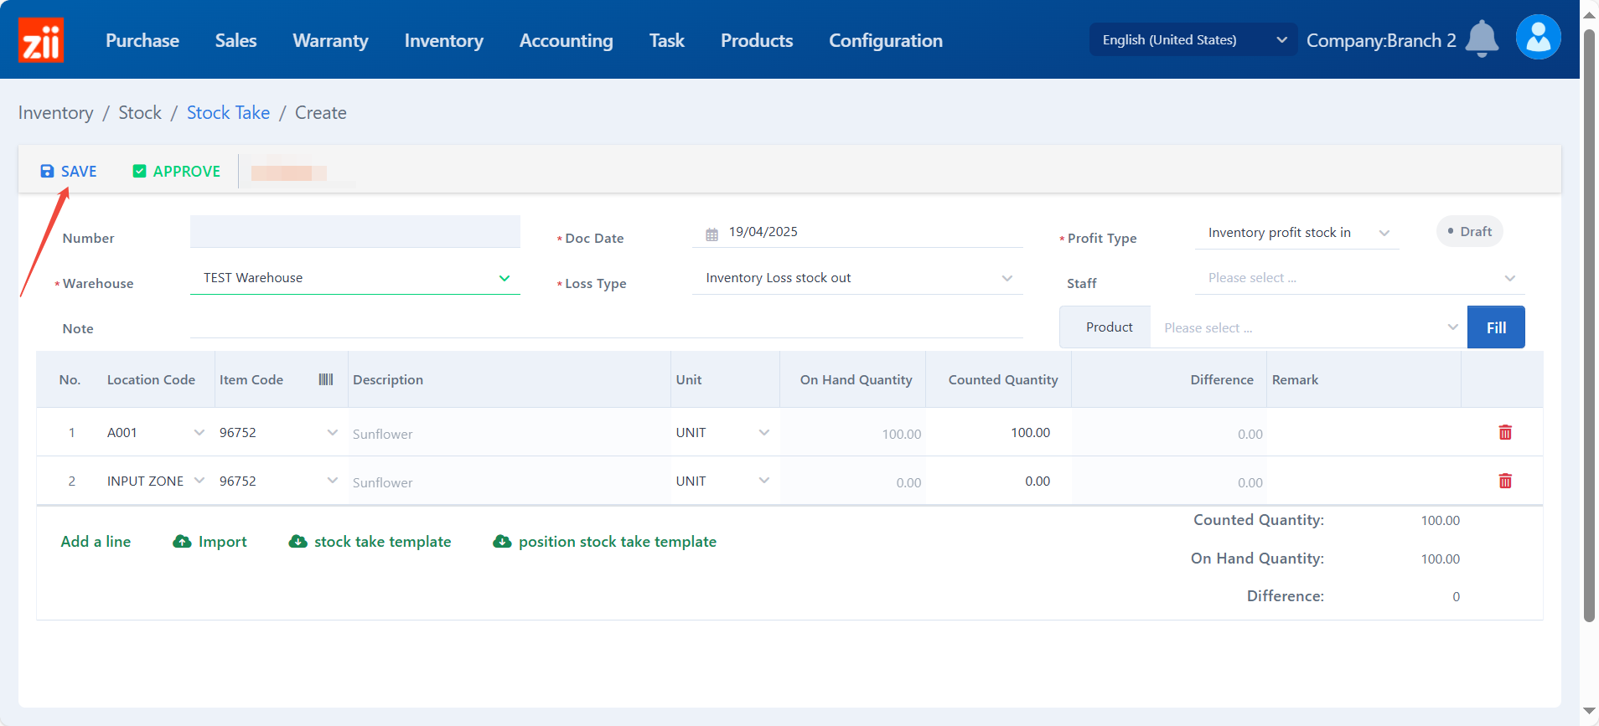Click the SAVE button

click(x=69, y=171)
